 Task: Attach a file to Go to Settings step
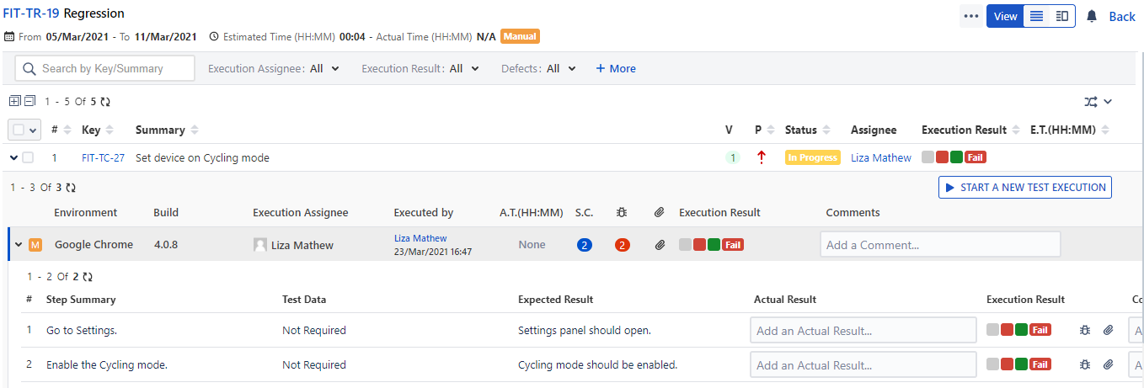1109,331
